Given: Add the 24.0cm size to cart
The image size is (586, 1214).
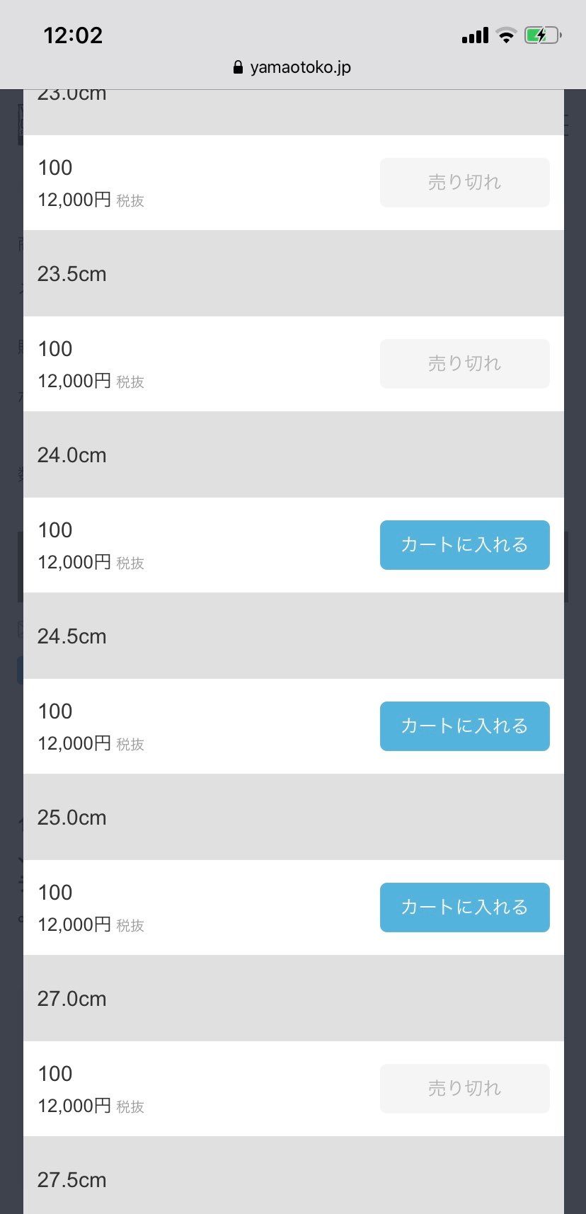Looking at the screenshot, I should 465,545.
